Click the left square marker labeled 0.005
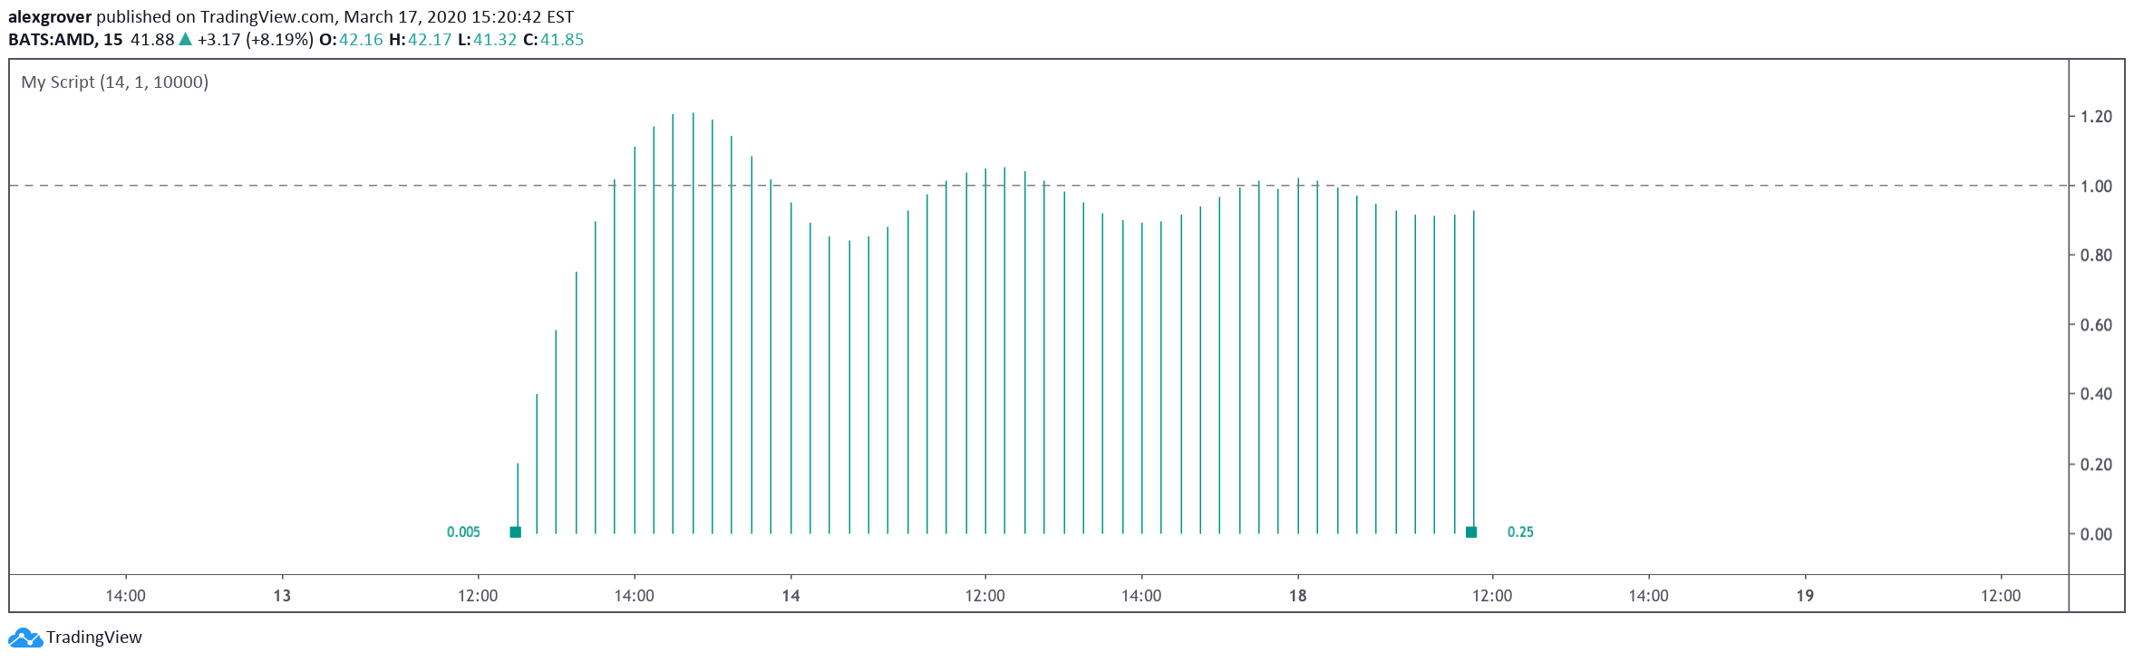 (515, 532)
